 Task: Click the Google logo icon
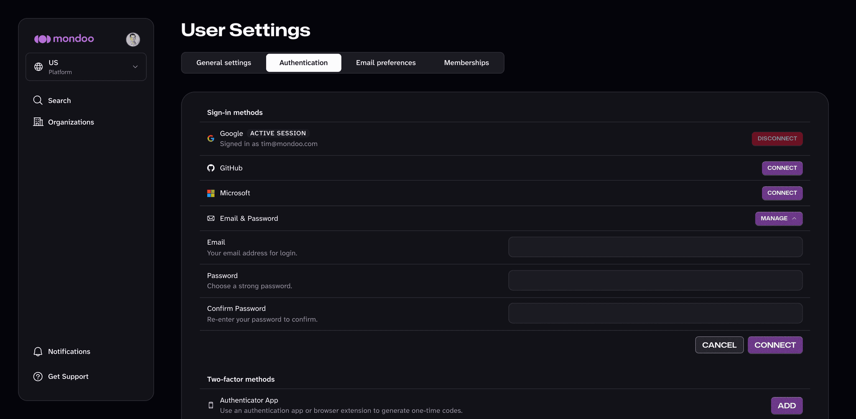[x=211, y=138]
